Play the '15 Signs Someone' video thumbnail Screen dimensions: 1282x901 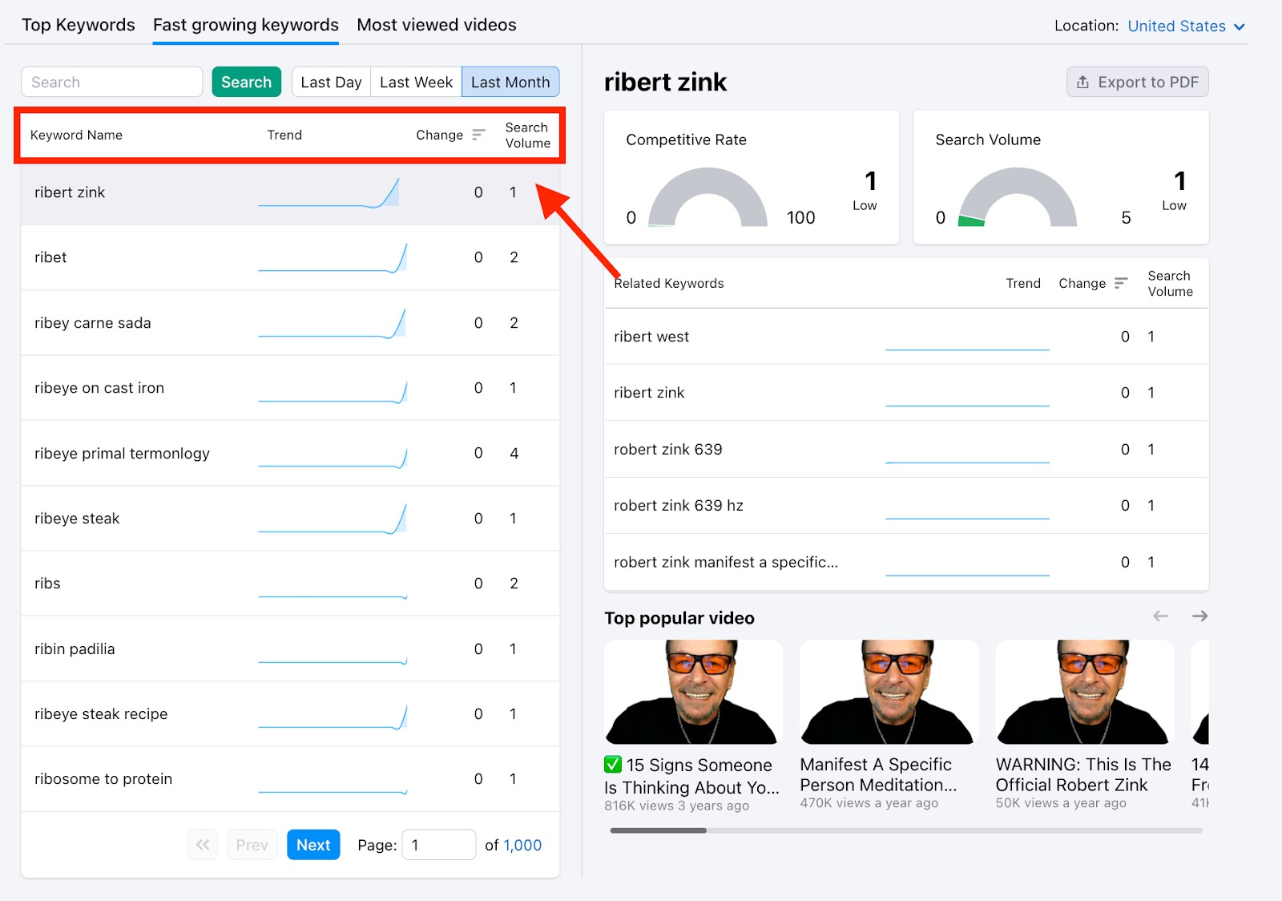coord(692,692)
